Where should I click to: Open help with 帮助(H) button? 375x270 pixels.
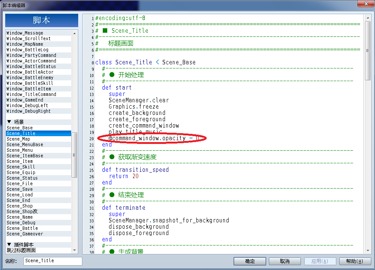click(x=355, y=261)
